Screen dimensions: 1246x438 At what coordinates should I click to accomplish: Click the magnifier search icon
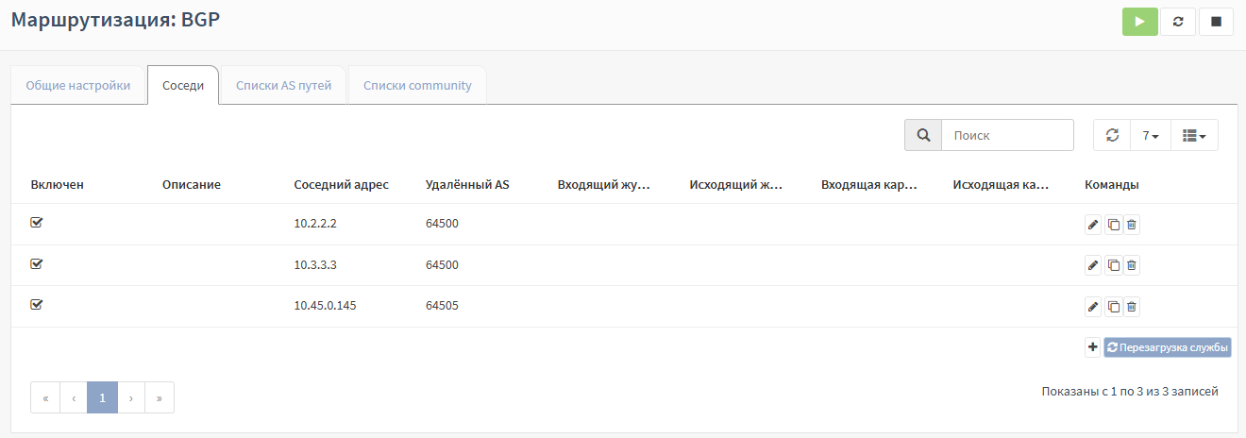[923, 135]
